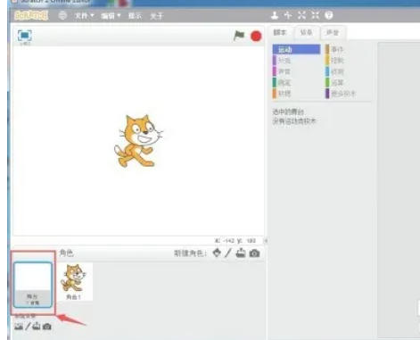420x340 pixels.
Task: Create a new sprite from the camera
Action: (x=254, y=253)
